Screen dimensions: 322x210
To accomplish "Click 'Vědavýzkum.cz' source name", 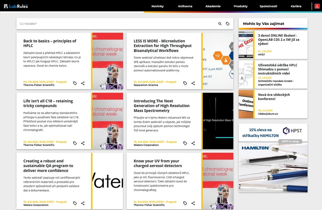I will tap(268, 114).
